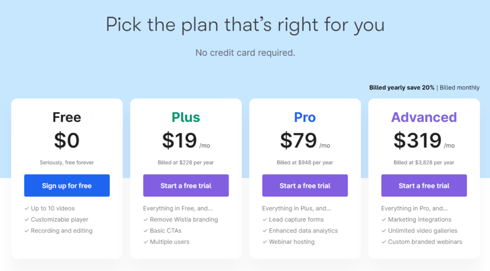The height and width of the screenshot is (271, 490).
Task: Click the Unlimited video galleries feature
Action: 423,231
